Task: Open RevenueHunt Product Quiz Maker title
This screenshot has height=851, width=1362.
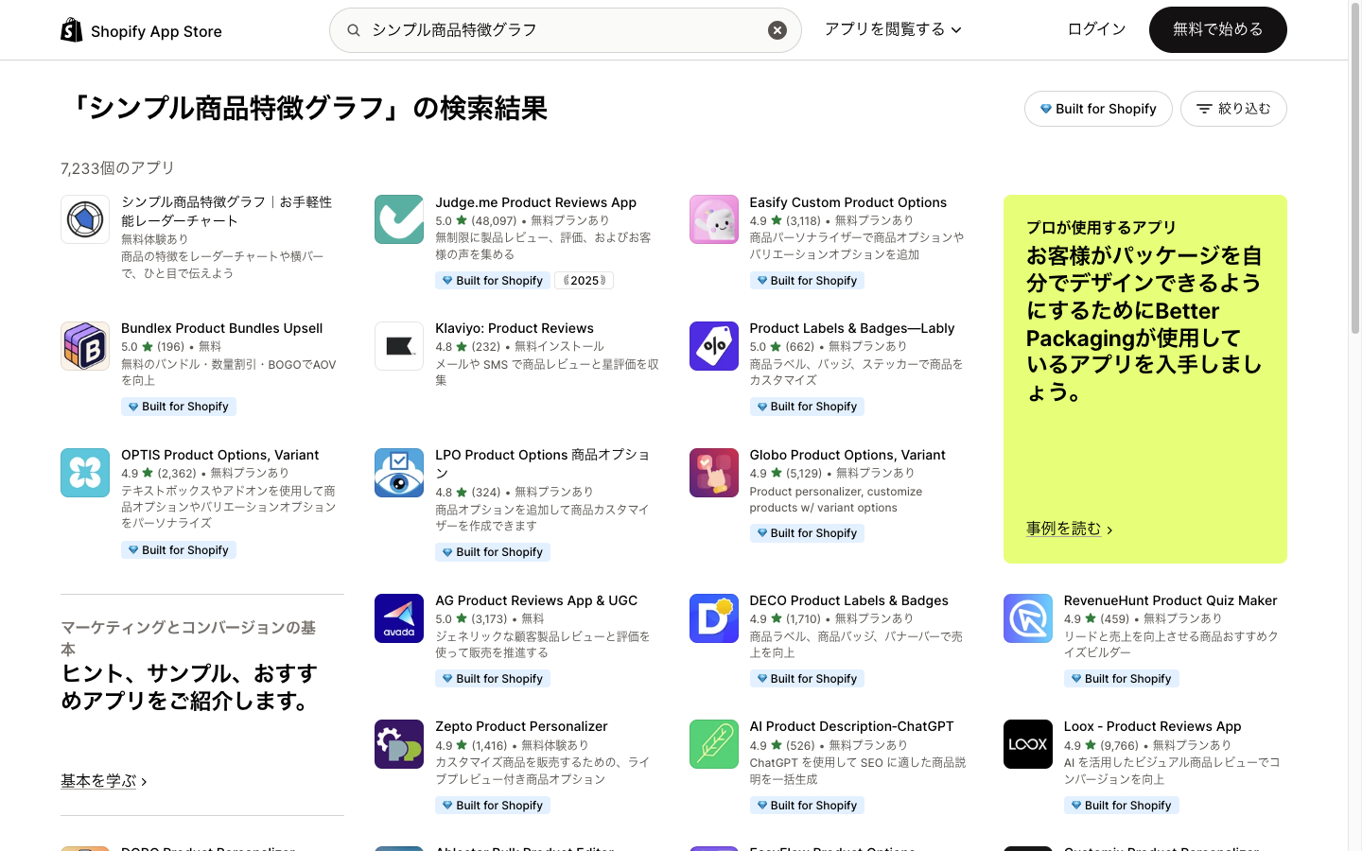Action: [1170, 600]
